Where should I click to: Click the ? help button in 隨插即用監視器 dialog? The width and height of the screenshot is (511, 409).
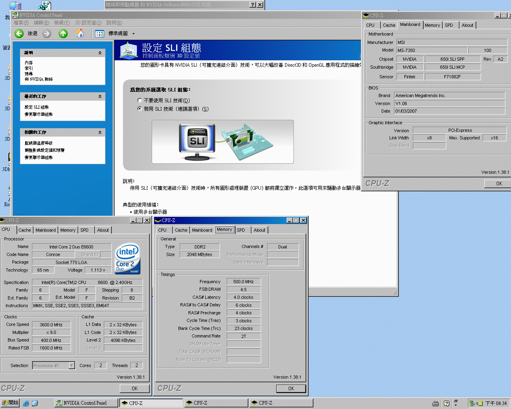click(x=253, y=5)
